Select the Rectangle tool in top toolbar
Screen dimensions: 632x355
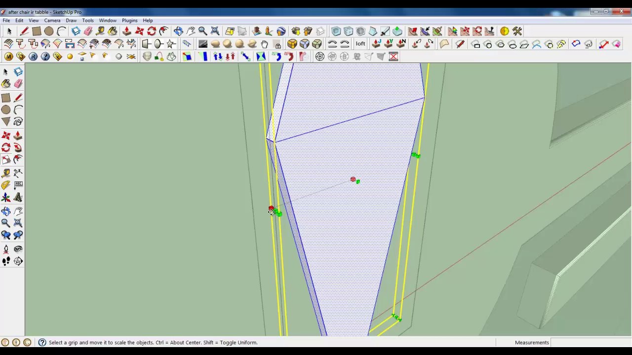(x=37, y=32)
